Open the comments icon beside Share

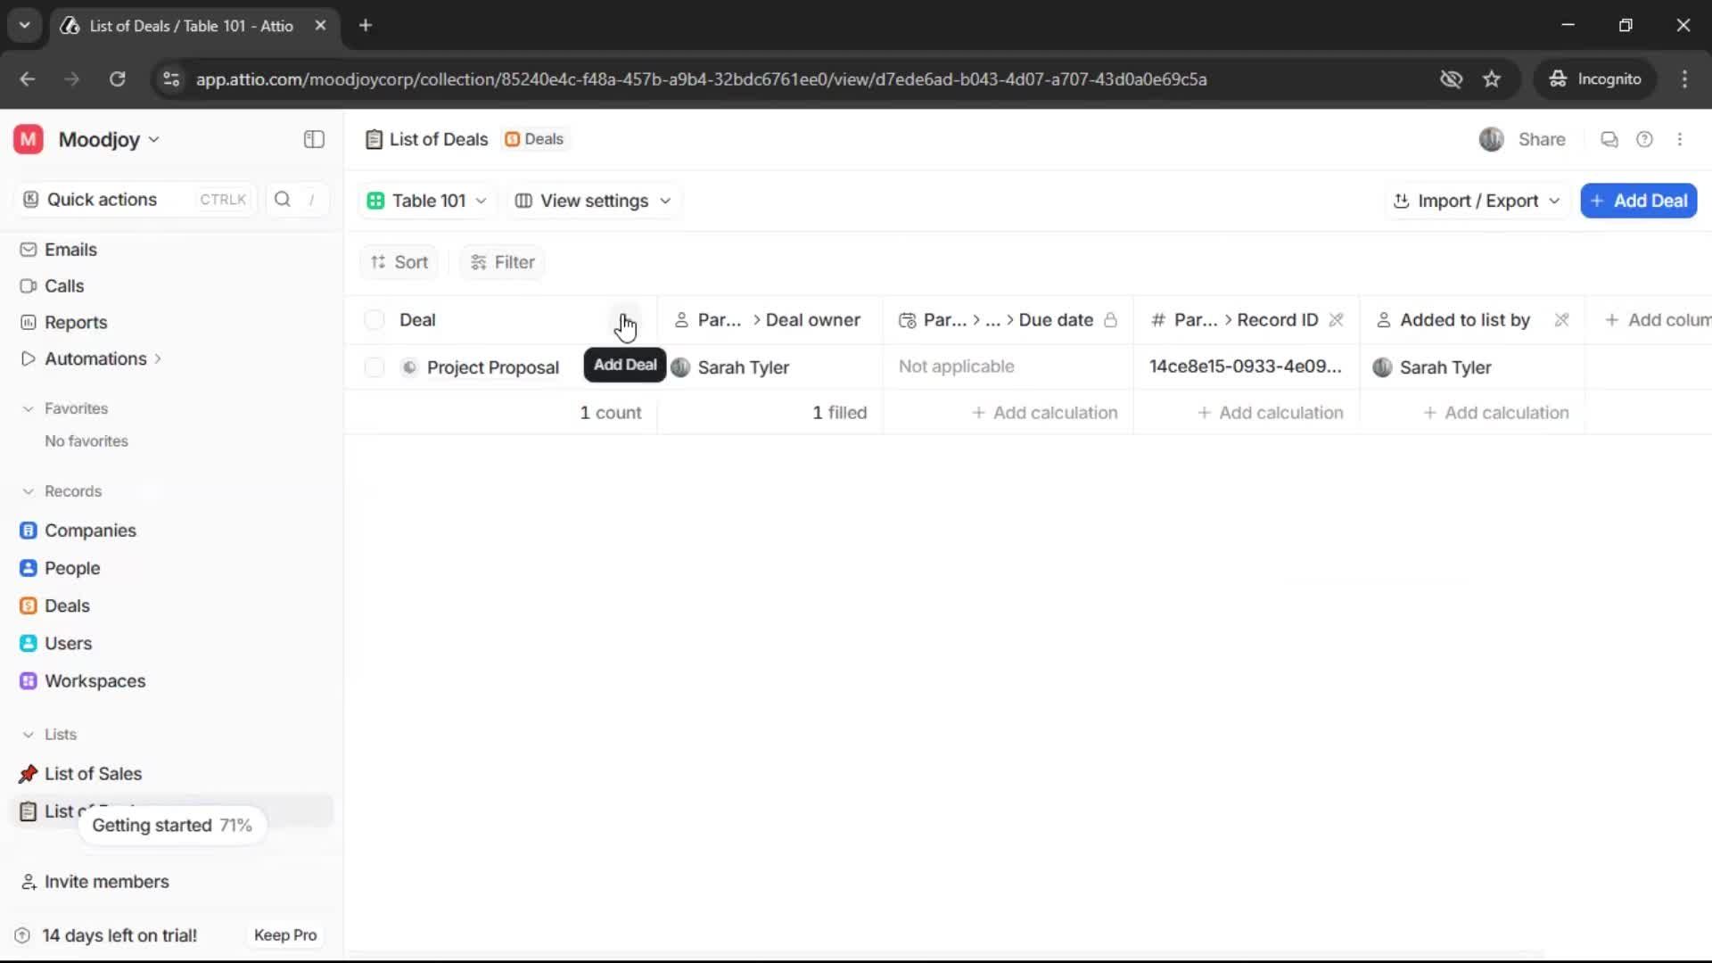click(x=1609, y=139)
